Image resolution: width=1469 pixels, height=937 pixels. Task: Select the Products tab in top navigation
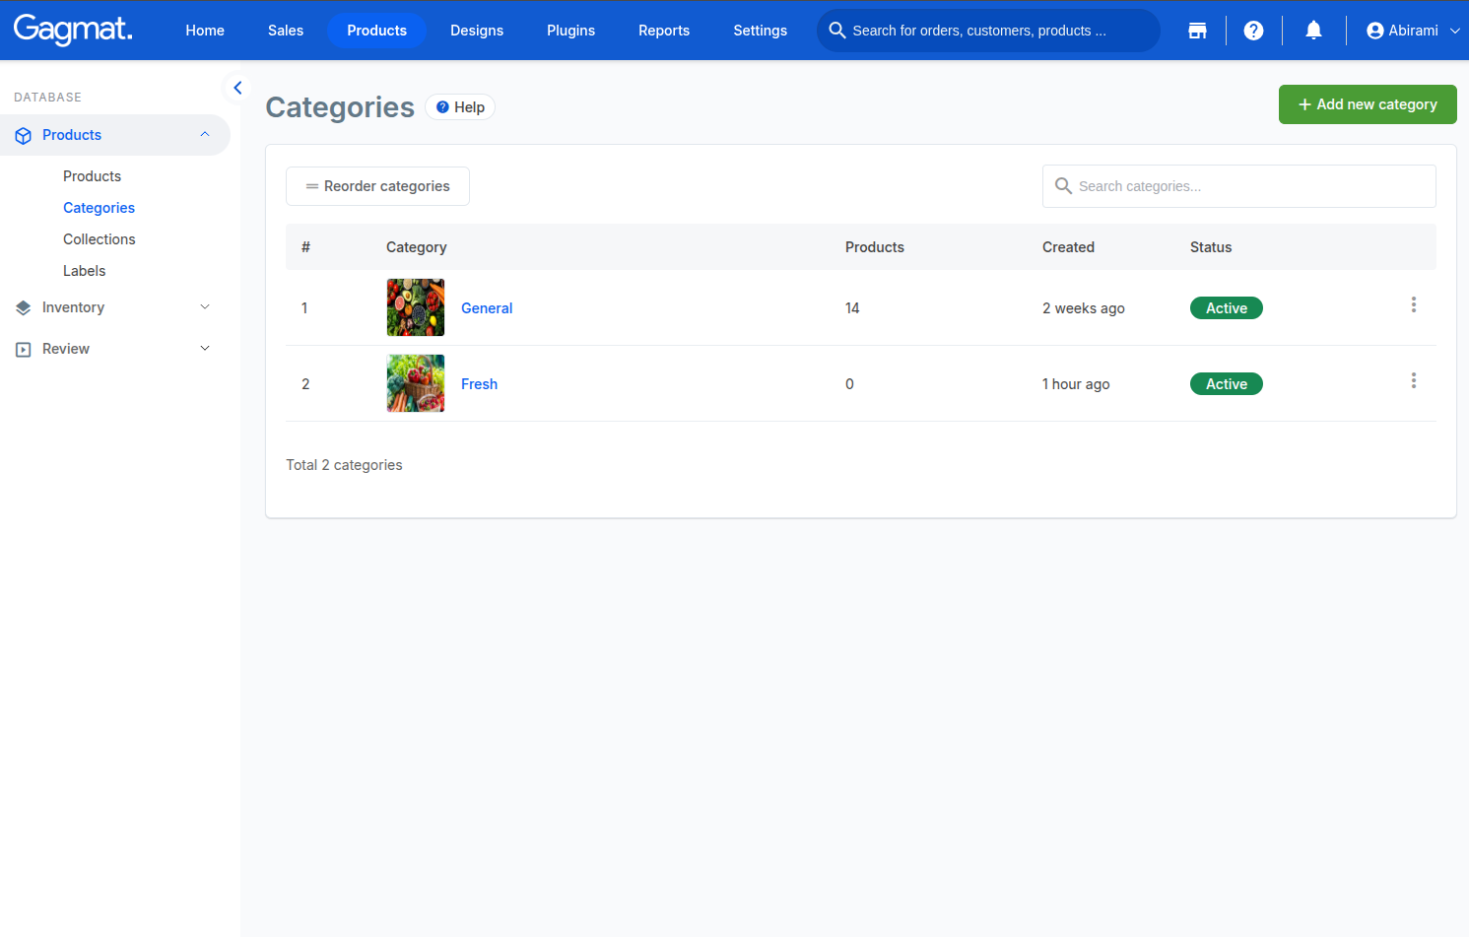(377, 31)
